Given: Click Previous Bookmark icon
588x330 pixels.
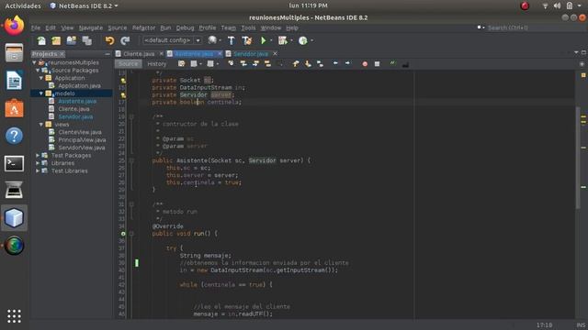Looking at the screenshot, I should click(296, 64).
